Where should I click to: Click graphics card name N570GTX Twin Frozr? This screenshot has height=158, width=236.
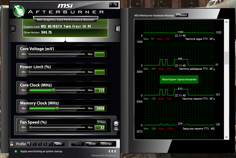tap(66, 26)
